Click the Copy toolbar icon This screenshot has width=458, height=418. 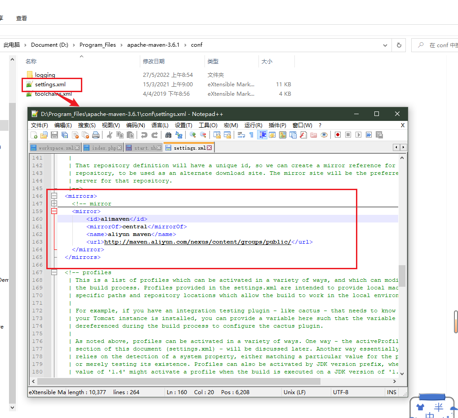click(x=120, y=135)
